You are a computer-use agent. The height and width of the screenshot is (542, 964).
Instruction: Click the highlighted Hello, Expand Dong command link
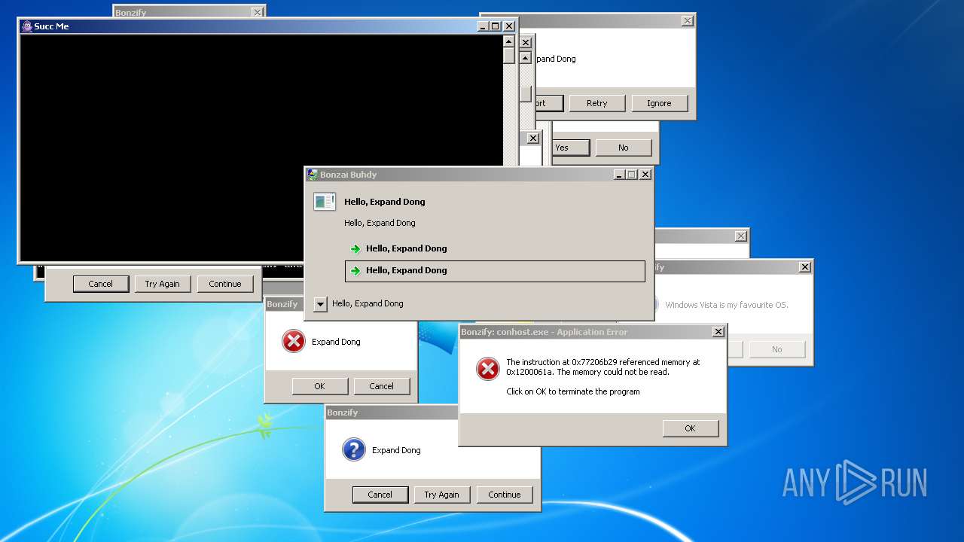coord(495,271)
